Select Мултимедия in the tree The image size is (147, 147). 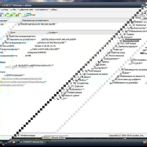click(95, 71)
